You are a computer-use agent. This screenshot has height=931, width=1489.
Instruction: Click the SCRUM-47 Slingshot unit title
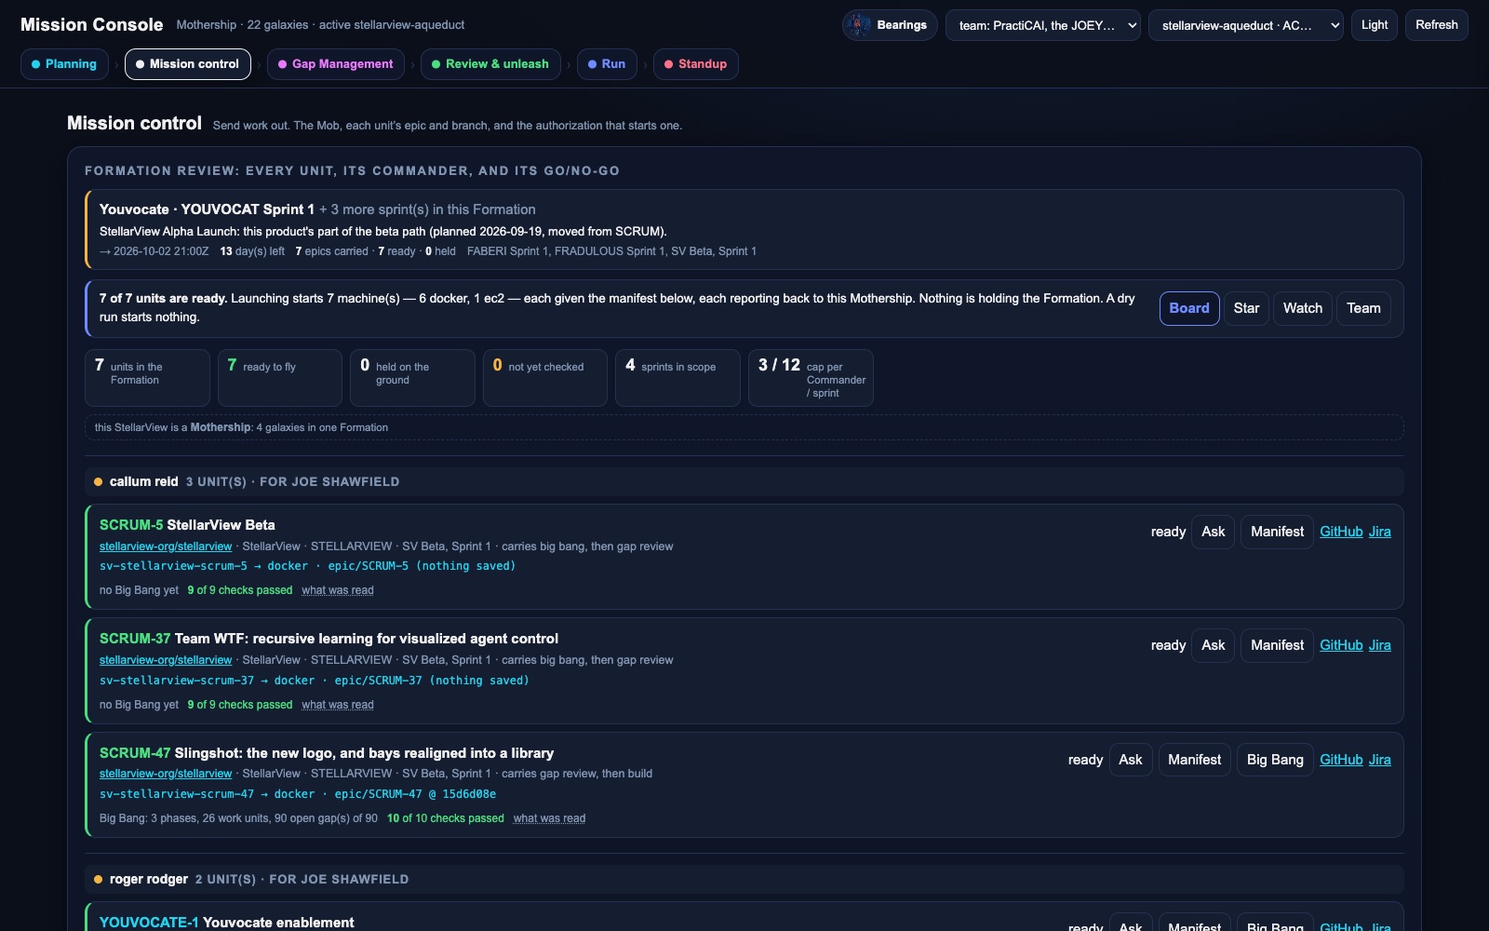point(327,753)
